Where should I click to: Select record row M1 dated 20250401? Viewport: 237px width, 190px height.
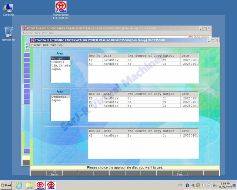pos(143,135)
